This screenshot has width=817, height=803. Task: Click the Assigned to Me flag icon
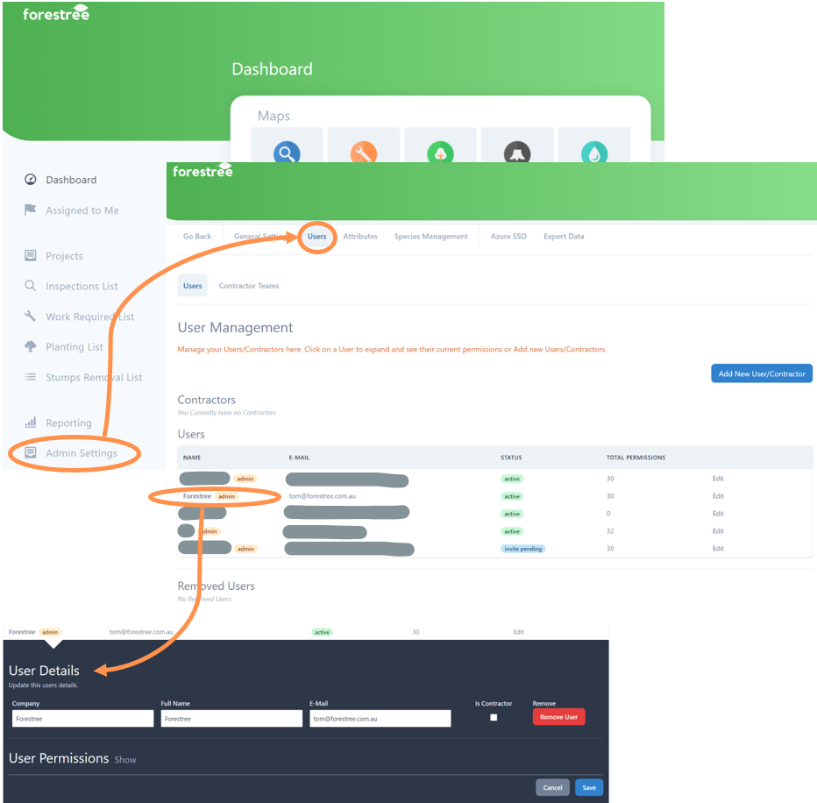coord(29,210)
